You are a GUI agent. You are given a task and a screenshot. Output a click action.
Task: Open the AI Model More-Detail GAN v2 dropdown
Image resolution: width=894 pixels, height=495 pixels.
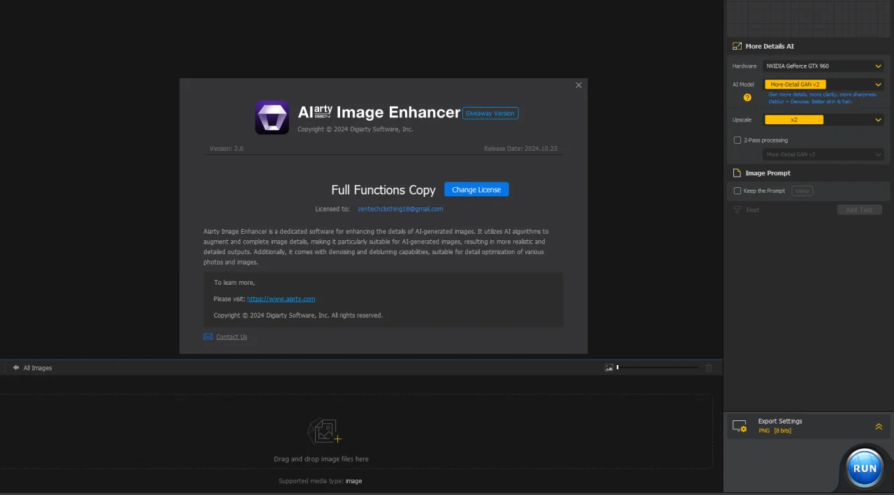pos(823,84)
